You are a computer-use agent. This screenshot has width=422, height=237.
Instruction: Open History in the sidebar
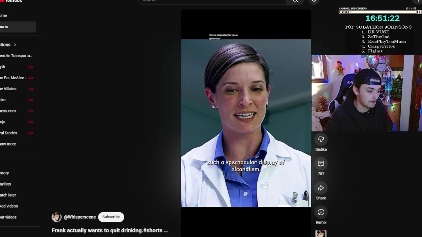pyautogui.click(x=18, y=173)
